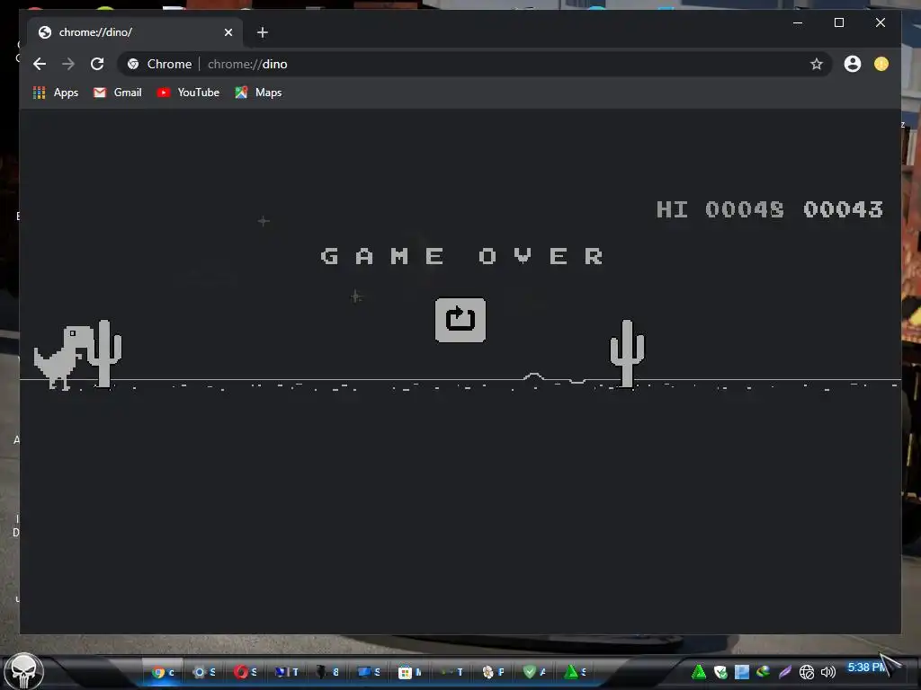The height and width of the screenshot is (690, 921).
Task: Open the network globe tray icon
Action: (807, 672)
